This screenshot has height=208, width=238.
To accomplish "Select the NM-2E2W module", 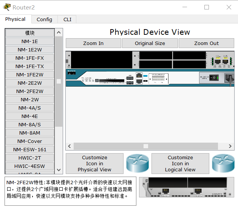I will pos(30,83).
